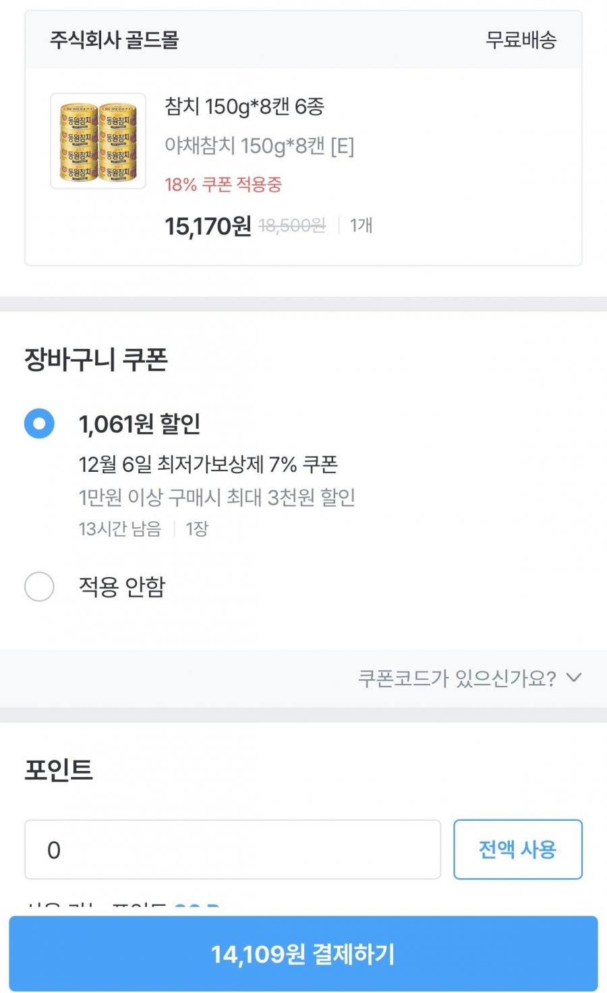This screenshot has width=607, height=993.
Task: Tap the 18% 쿠폰 적용중 notice
Action: point(223,184)
